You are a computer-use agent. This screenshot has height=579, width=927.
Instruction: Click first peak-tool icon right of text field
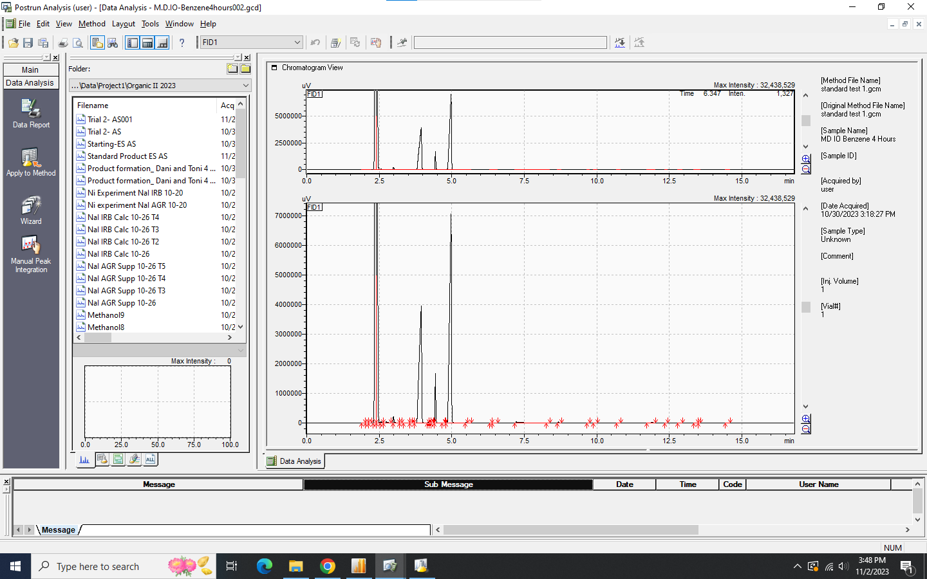(x=620, y=42)
